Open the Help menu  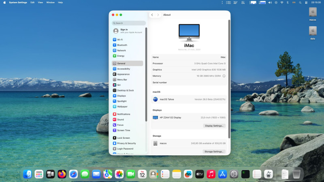click(60, 2)
